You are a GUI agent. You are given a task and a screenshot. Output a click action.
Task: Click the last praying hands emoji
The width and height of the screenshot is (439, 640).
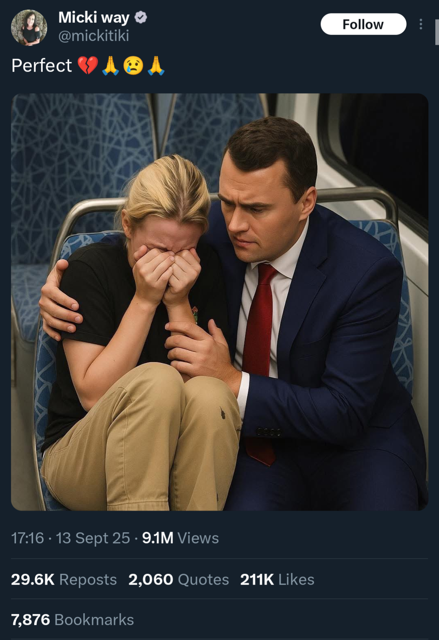click(156, 66)
